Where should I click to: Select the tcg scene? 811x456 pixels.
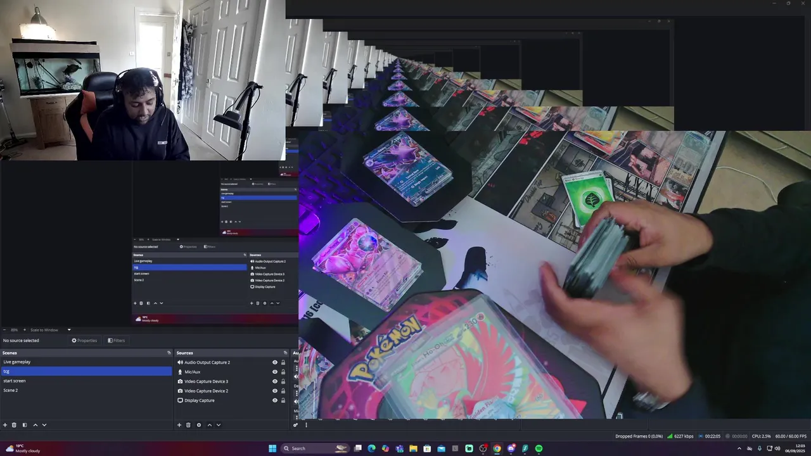tap(86, 371)
